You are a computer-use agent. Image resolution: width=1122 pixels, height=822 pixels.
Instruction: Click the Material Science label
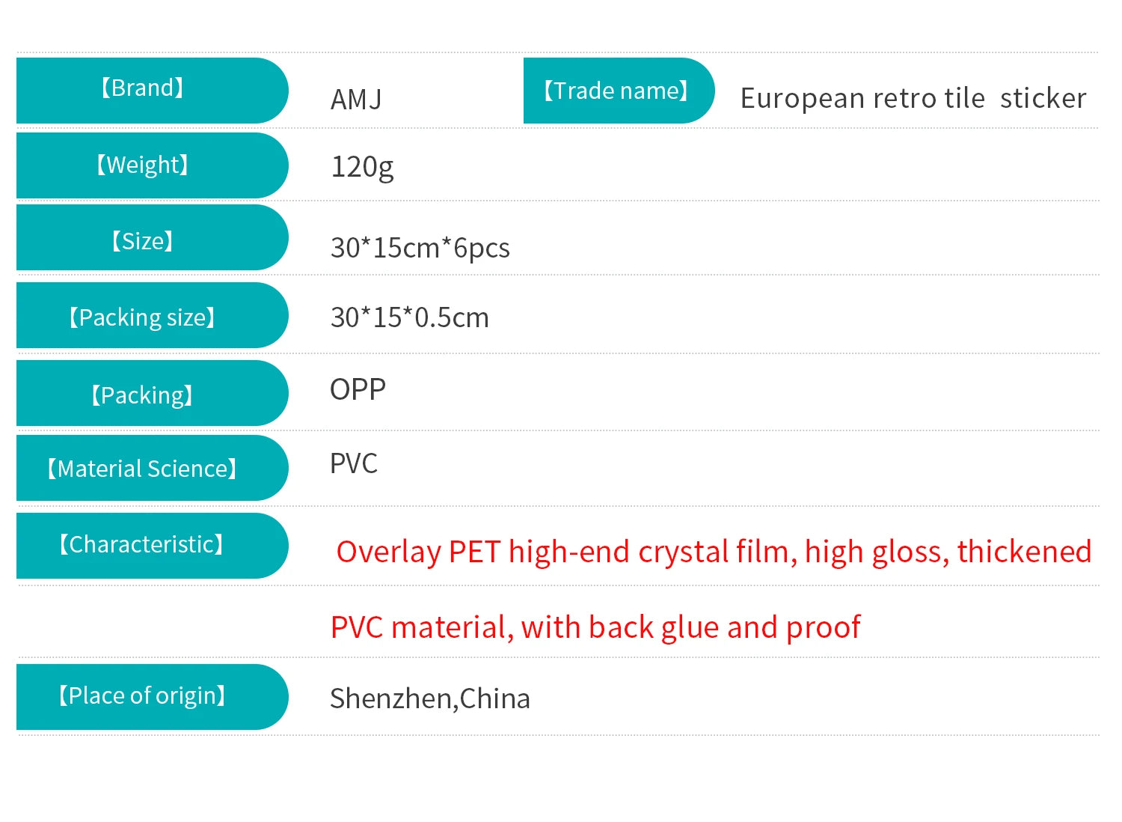142,469
